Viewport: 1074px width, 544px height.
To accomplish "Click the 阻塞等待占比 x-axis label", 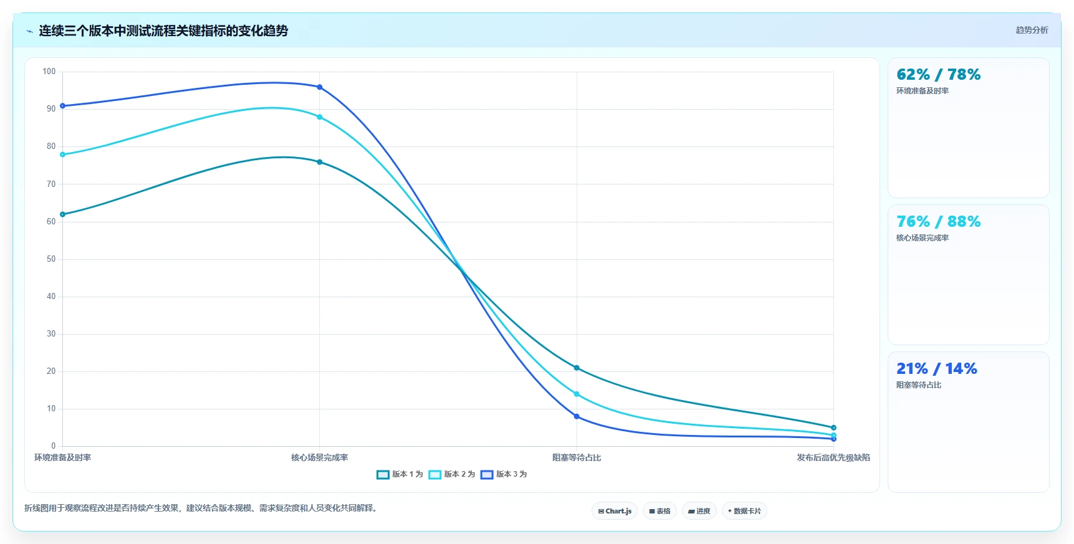I will [577, 457].
